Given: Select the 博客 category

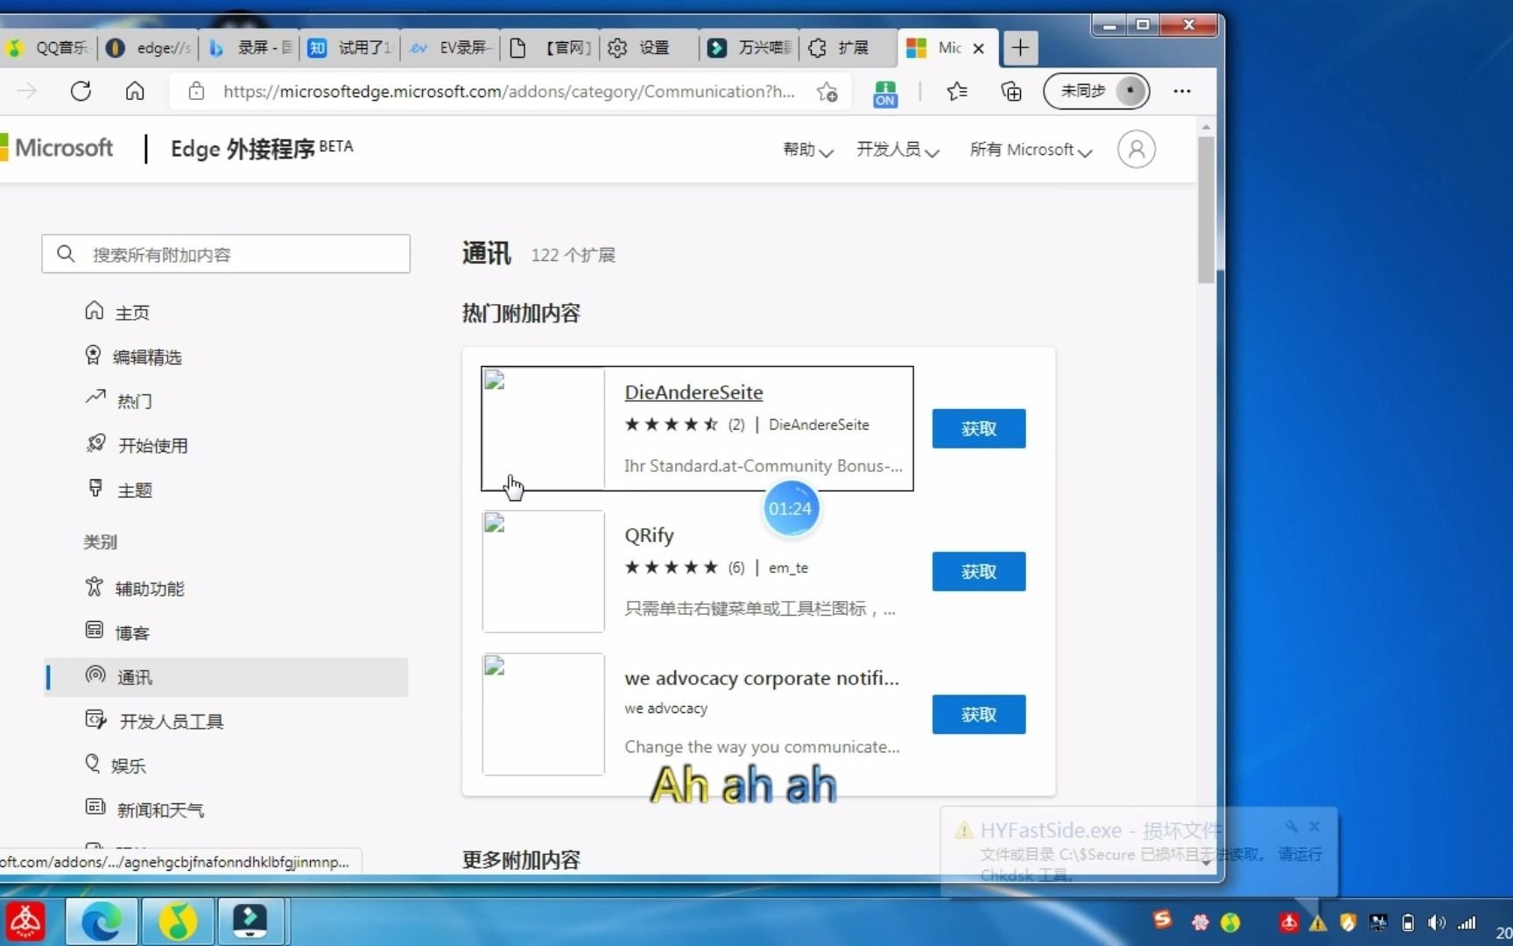Looking at the screenshot, I should pyautogui.click(x=117, y=632).
